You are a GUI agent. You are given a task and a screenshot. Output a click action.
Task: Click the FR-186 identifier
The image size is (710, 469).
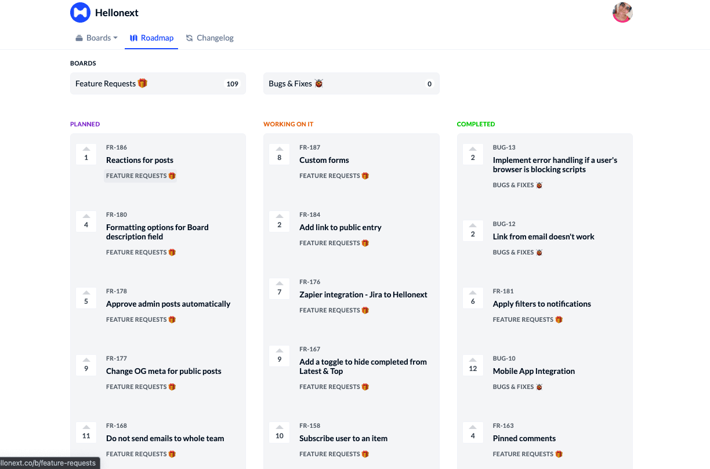[117, 147]
